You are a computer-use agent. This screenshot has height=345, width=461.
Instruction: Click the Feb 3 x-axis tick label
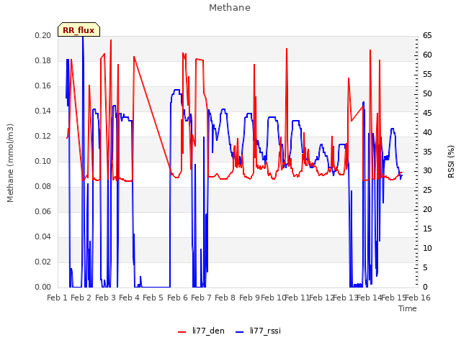(x=106, y=298)
